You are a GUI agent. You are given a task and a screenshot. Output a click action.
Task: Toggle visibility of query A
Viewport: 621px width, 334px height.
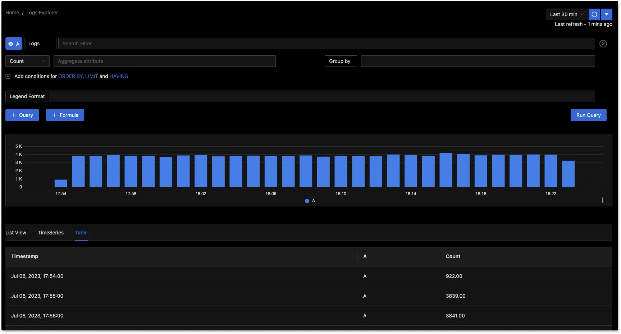pos(14,44)
